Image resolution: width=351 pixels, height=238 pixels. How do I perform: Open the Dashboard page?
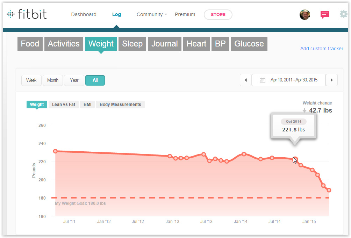point(84,15)
